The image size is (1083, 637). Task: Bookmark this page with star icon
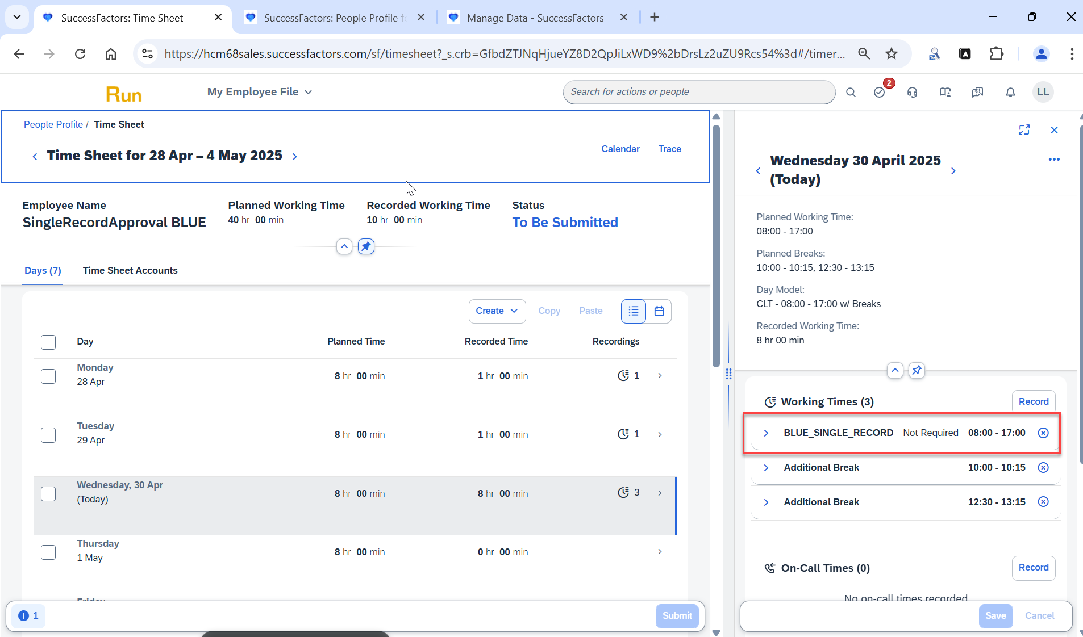892,54
